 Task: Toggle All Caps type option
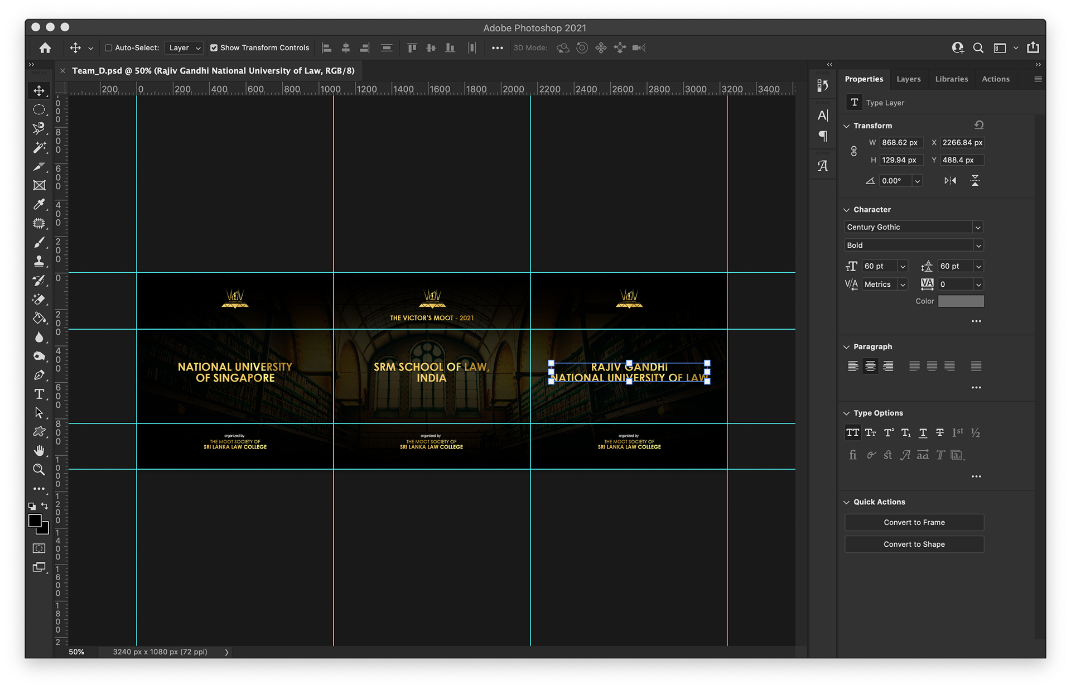tap(852, 432)
